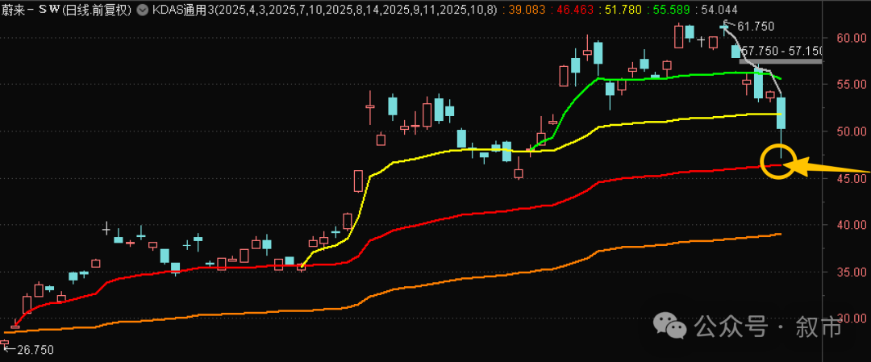Click the 45.00 price axis label
This screenshot has height=362, width=871.
tap(851, 178)
